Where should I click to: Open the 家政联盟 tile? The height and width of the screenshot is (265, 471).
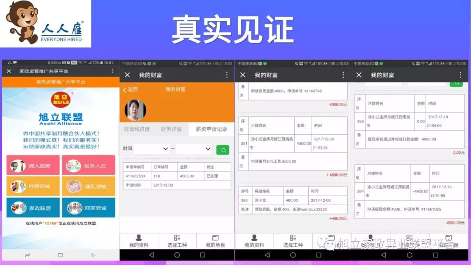click(x=33, y=207)
